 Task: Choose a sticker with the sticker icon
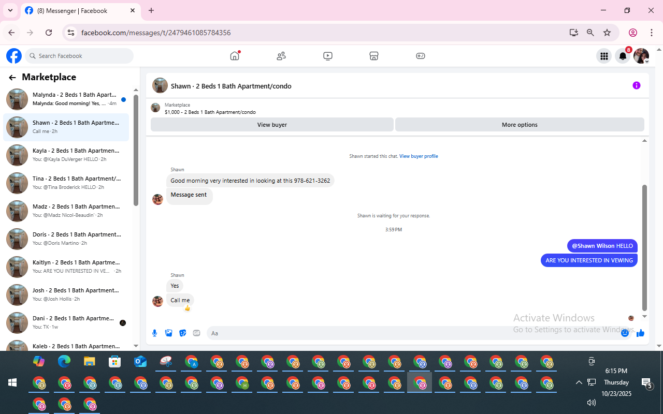click(182, 333)
